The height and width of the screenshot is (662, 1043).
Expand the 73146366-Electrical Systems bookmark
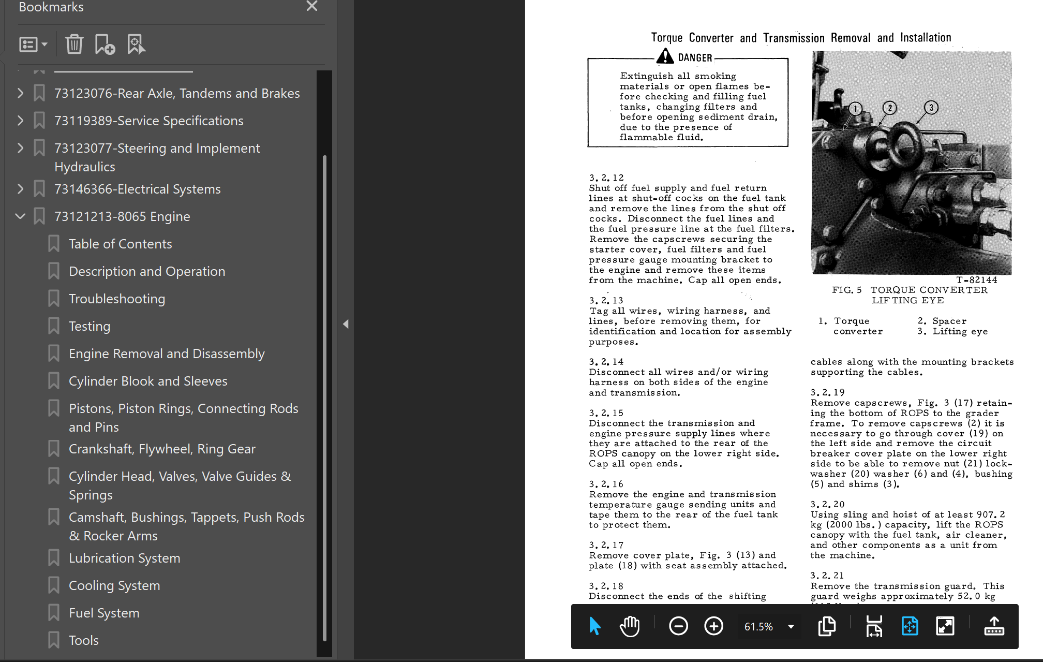click(x=20, y=189)
